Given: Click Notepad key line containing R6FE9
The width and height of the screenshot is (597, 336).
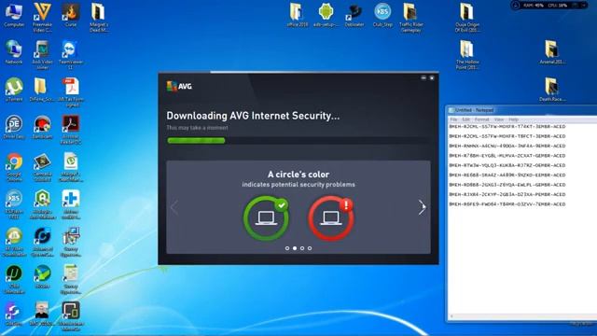Looking at the screenshot, I should click(x=507, y=204).
